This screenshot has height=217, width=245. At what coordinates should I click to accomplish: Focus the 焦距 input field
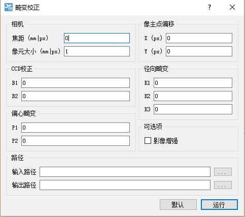pyautogui.click(x=97, y=38)
